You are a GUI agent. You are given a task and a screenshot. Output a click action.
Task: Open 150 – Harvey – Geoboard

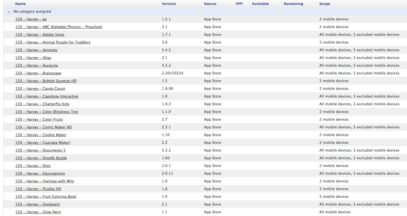37,204
